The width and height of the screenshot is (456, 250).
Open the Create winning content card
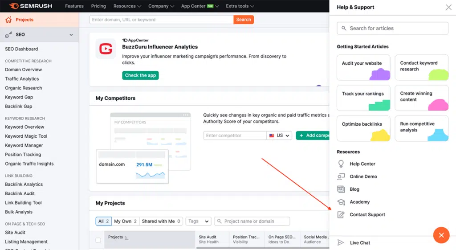(422, 98)
